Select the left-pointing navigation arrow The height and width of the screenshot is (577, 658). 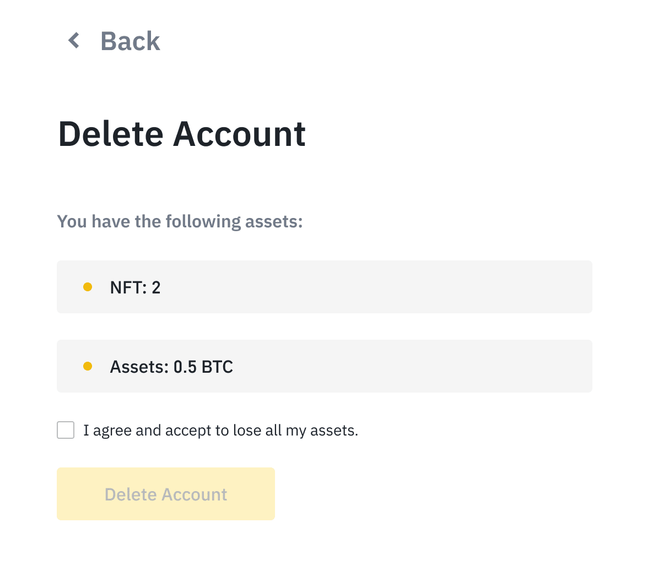click(x=73, y=40)
